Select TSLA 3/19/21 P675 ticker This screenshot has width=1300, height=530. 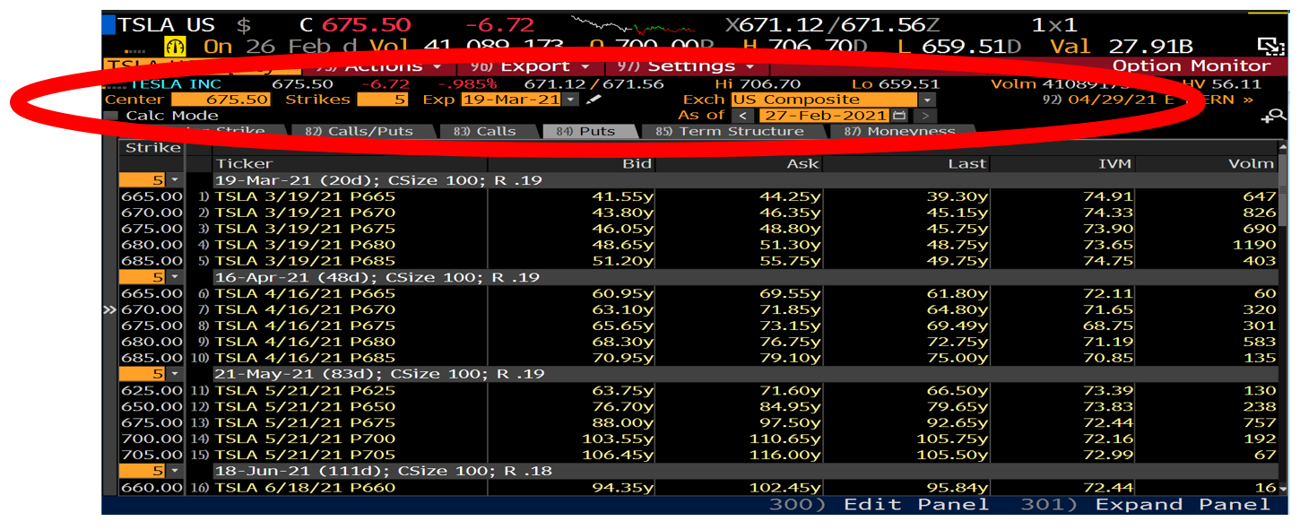tap(305, 229)
